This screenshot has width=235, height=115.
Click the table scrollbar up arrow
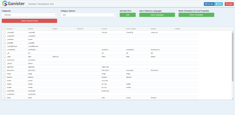click(233, 32)
